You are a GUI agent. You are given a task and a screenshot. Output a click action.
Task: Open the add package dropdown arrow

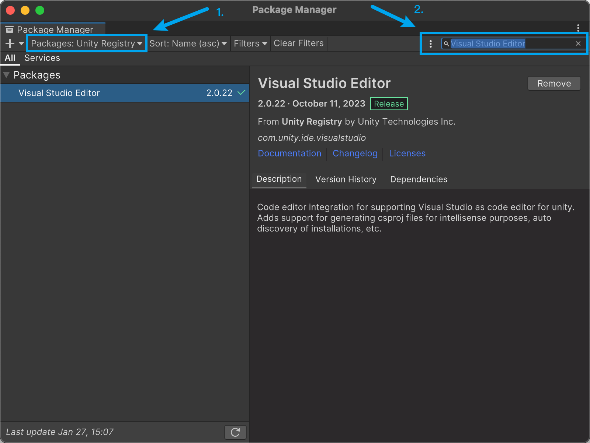click(x=21, y=43)
